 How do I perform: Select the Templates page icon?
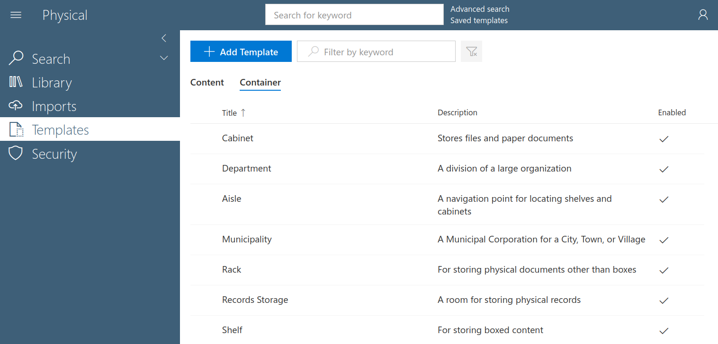click(x=16, y=129)
